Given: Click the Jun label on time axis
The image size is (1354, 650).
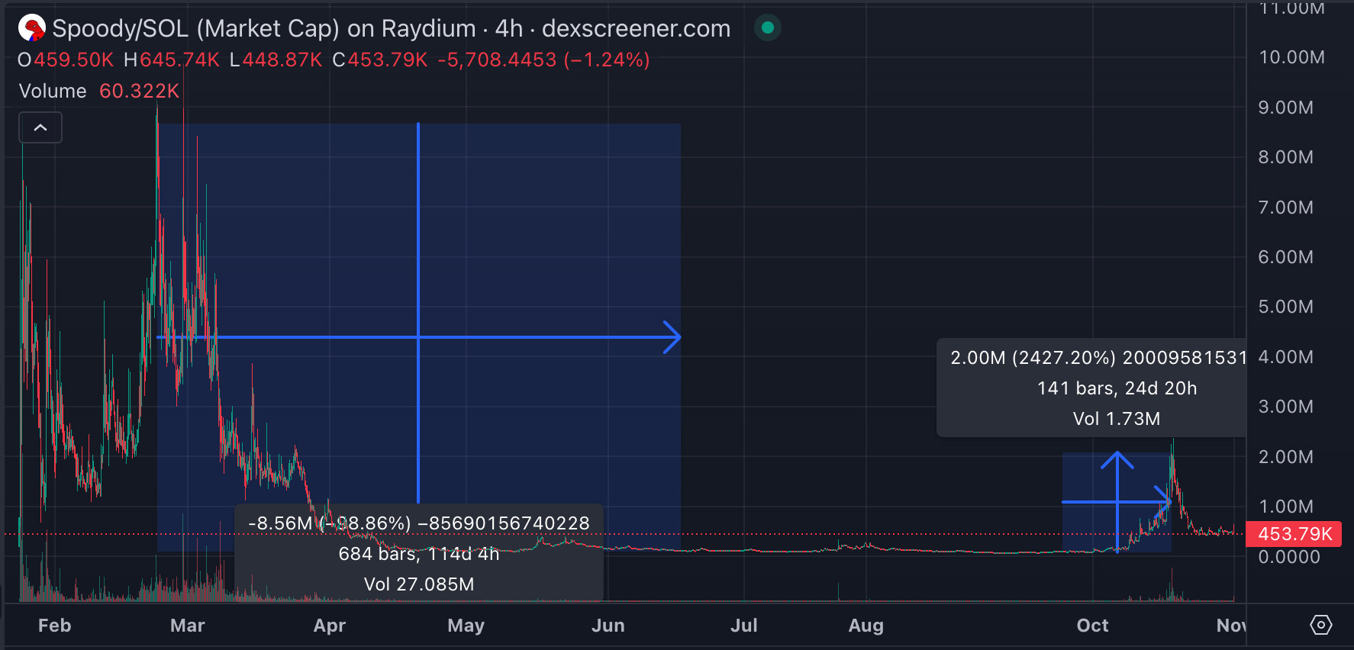Looking at the screenshot, I should [608, 626].
